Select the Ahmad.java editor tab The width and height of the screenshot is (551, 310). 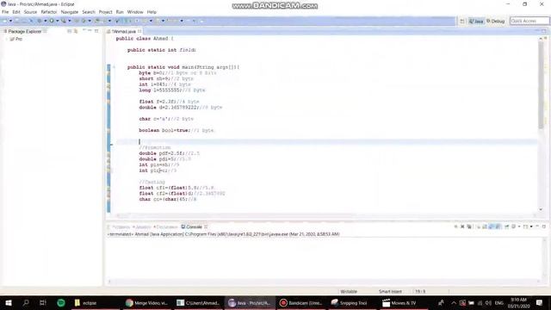pos(124,31)
